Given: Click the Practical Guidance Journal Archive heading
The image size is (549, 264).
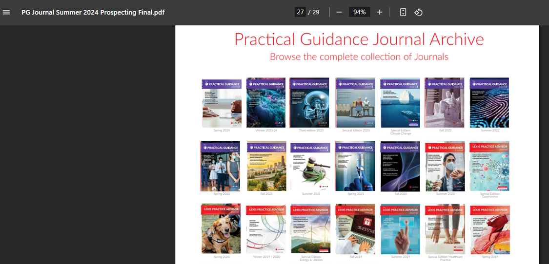Looking at the screenshot, I should coord(359,39).
